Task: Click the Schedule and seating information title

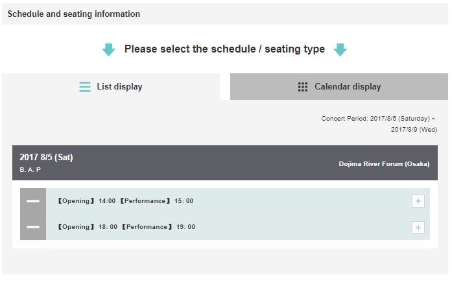Action: tap(73, 14)
